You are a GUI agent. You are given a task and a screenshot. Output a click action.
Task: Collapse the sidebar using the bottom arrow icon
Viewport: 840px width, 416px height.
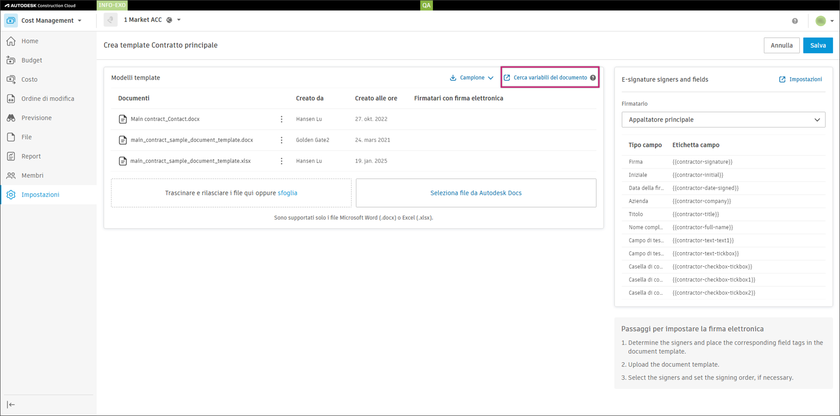(11, 405)
